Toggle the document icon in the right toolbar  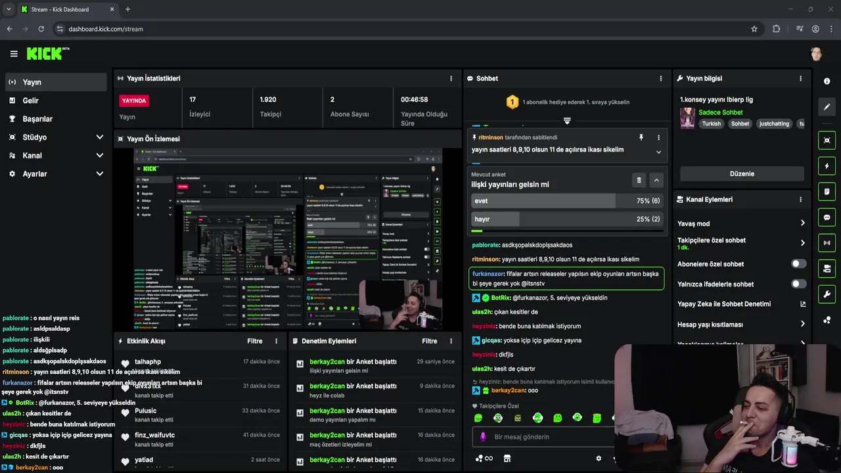click(827, 192)
